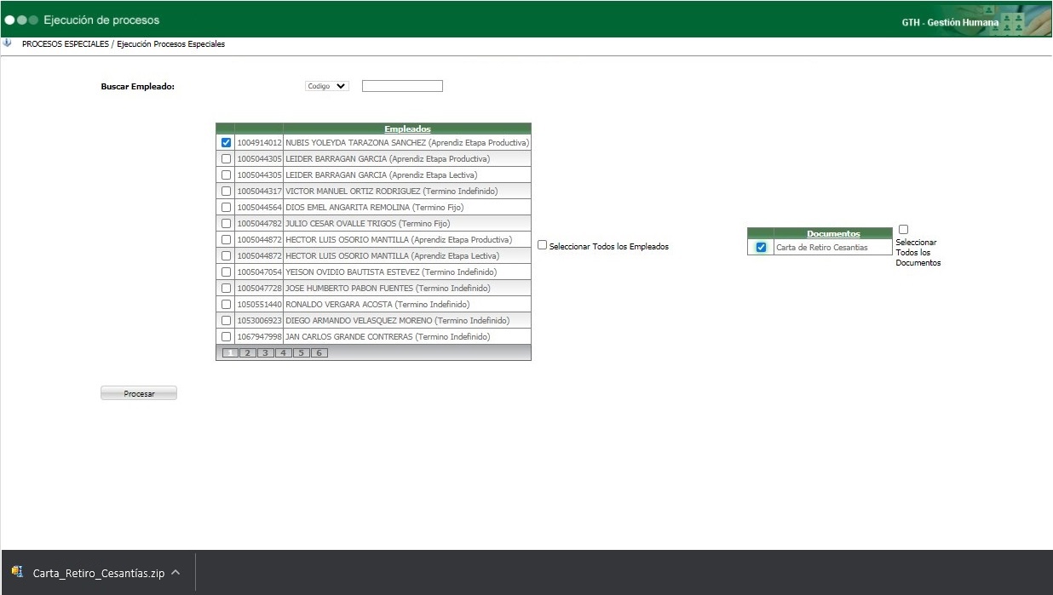Click the Procesar button

tap(139, 393)
